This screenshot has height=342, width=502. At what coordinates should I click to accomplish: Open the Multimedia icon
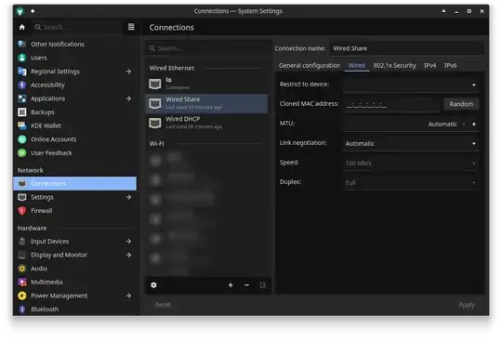pyautogui.click(x=22, y=283)
